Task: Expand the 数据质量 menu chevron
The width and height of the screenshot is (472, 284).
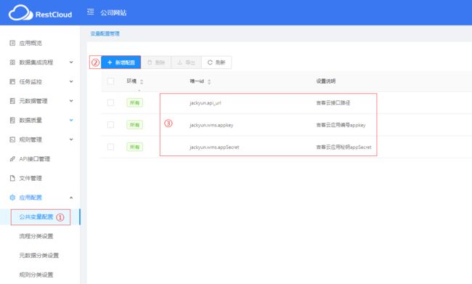Action: [x=71, y=120]
